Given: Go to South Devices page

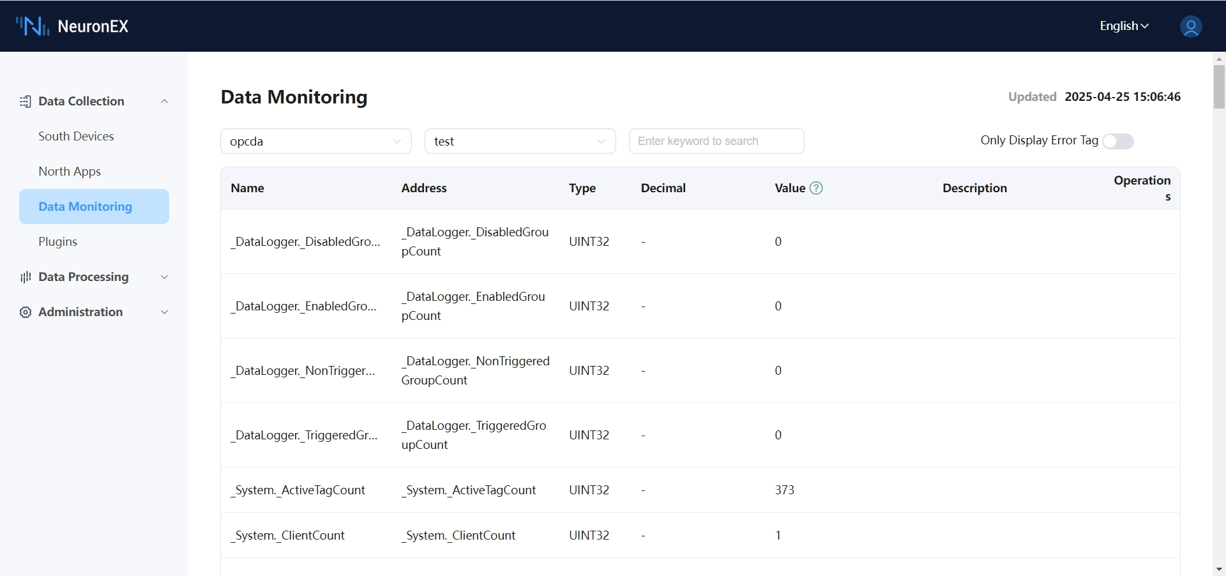Looking at the screenshot, I should pos(76,136).
